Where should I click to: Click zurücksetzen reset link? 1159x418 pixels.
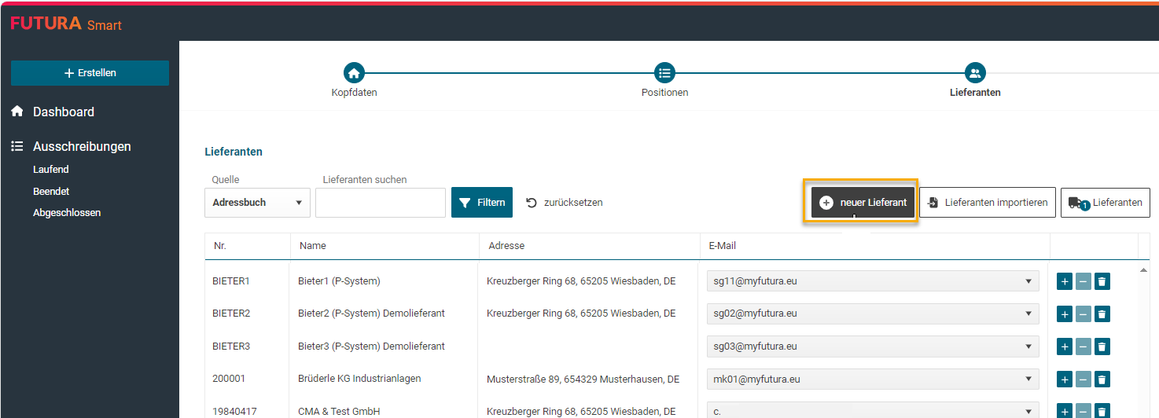coord(565,203)
